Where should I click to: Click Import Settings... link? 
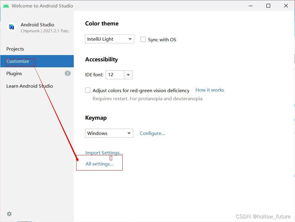[x=104, y=153]
